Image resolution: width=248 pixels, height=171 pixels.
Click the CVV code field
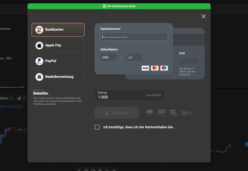[x=189, y=61]
